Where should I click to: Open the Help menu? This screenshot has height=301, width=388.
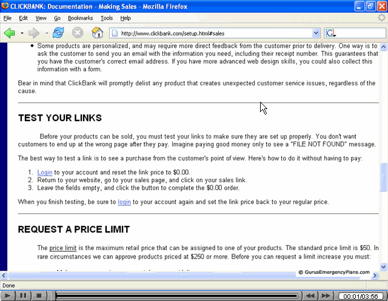(x=125, y=18)
